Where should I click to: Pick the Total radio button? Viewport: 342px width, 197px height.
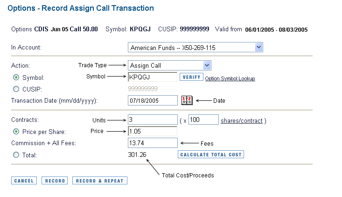[x=16, y=155]
